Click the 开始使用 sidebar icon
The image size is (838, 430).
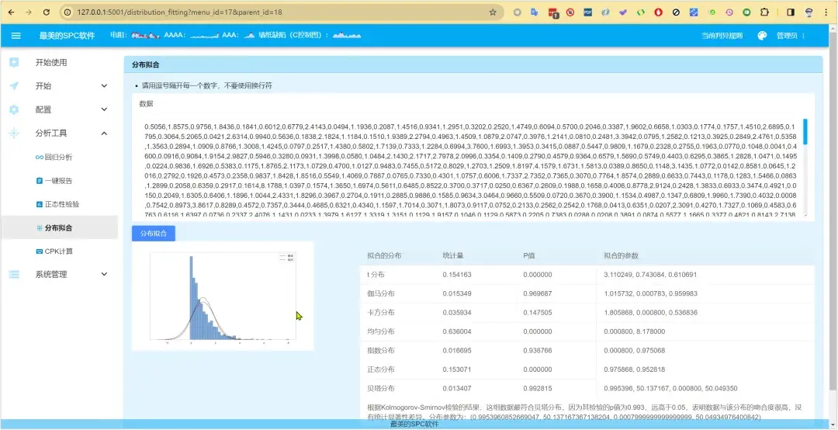pyautogui.click(x=14, y=63)
